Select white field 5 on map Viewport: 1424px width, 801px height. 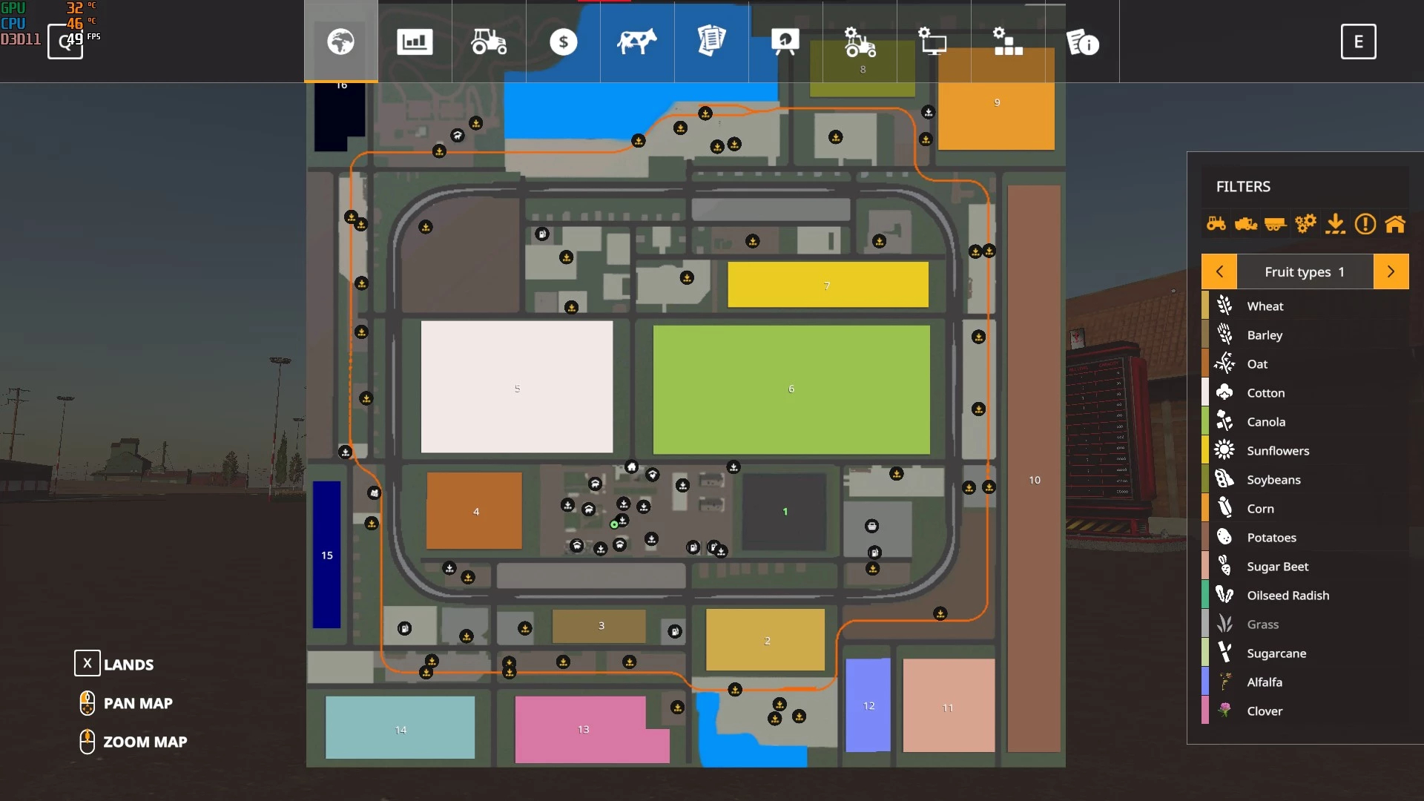click(x=517, y=386)
